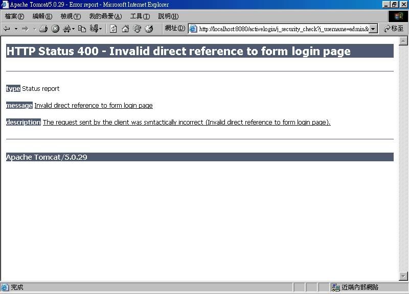Open the 檔案(F) File menu
409x294 pixels.
coord(14,16)
